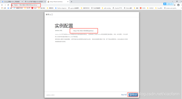Click the blue save-and-finish button
Screen dimensions: 182x99
[x=133, y=95]
